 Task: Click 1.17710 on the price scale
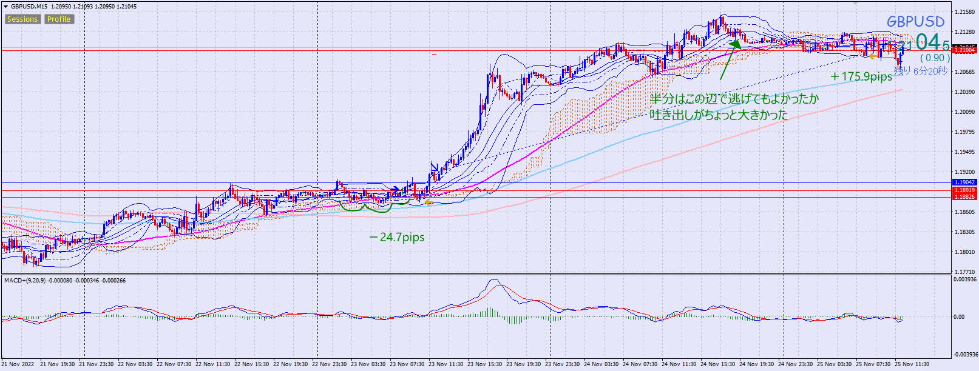tap(965, 272)
